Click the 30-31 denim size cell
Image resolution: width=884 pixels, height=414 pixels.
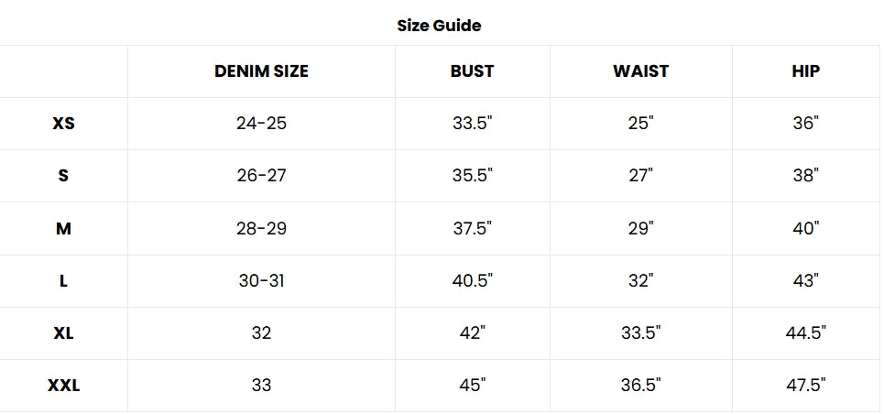coord(261,281)
